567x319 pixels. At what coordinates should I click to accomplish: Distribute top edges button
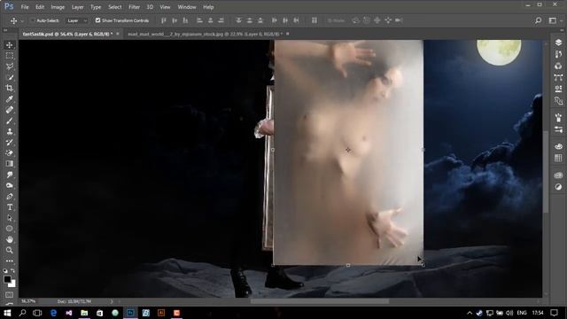tap(238, 20)
